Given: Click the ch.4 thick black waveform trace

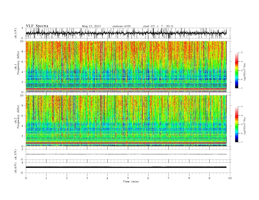Looking at the screenshot, I should (126, 167).
